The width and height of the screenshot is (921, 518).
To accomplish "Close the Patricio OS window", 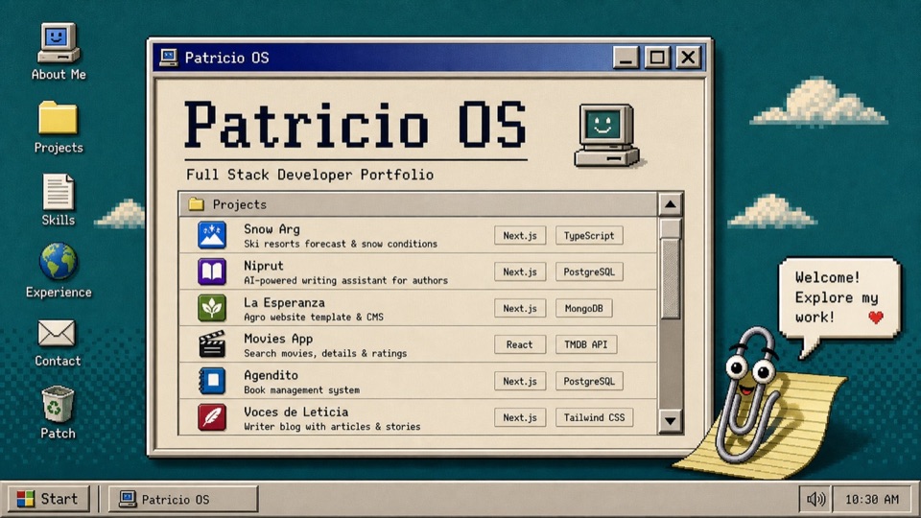I will [x=689, y=57].
